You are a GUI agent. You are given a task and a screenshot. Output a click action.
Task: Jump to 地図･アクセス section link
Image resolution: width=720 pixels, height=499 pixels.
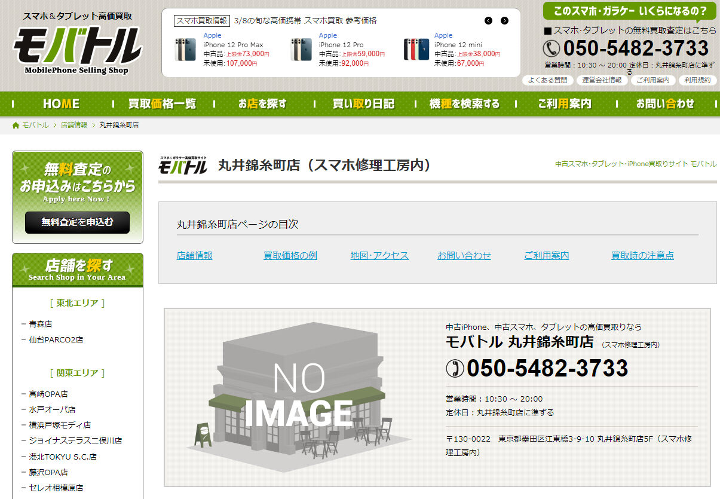379,256
